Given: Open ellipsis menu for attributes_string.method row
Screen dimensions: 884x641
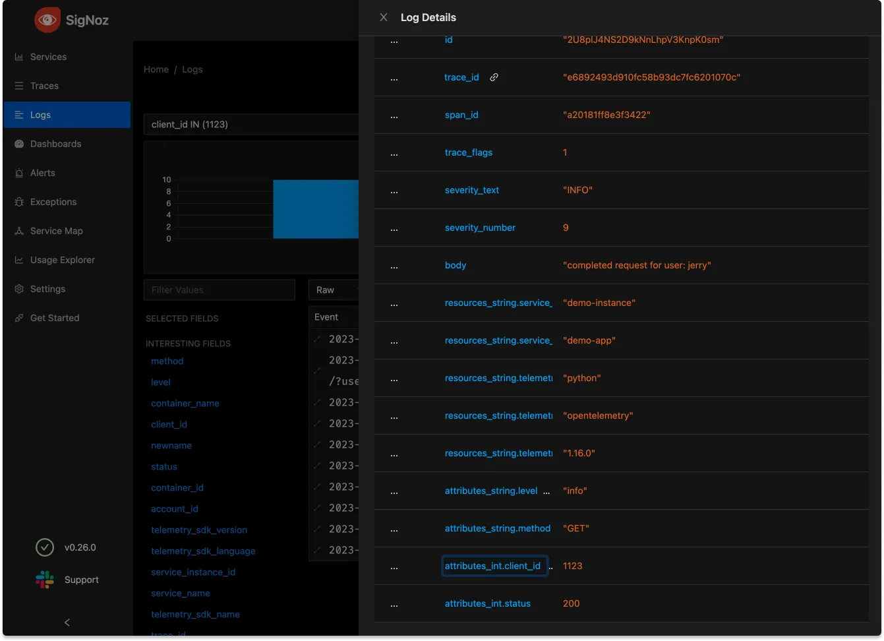Looking at the screenshot, I should coord(394,530).
